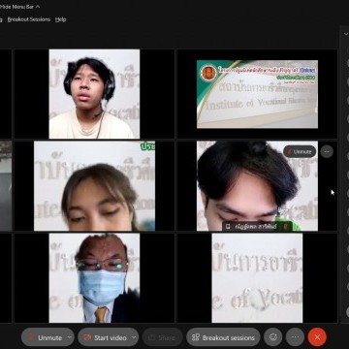Screen dimensions: 349x349
Task: Toggle Start video in the bottom toolbar
Action: click(105, 337)
